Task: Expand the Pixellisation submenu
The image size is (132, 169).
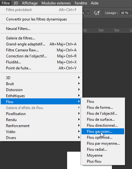Action: [41, 114]
